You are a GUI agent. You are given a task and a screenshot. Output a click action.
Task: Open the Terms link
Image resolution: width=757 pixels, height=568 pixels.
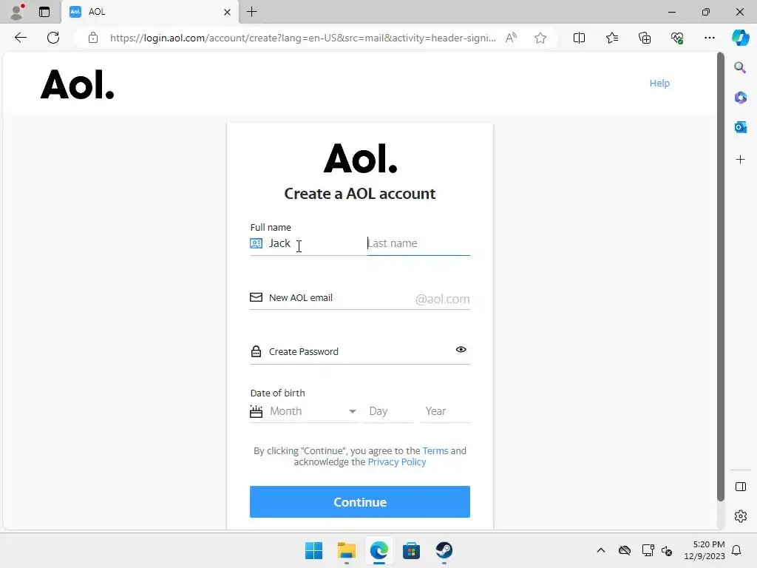pyautogui.click(x=435, y=450)
